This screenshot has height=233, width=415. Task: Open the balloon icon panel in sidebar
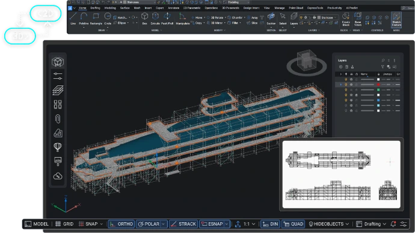click(x=58, y=147)
